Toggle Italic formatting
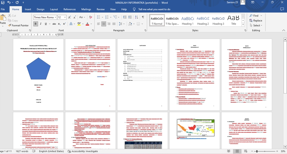Viewport: 287px width, 154px height. [x=41, y=24]
